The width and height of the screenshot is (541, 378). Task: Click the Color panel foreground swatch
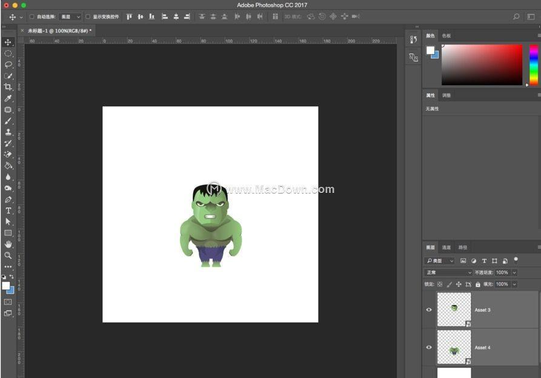430,50
